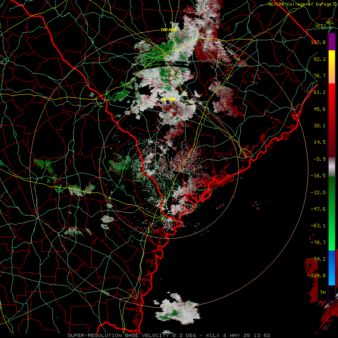Viewport: 338px width, 338px height.
Task: Pick the blue segment of the velocity color bar
Action: coord(332,268)
